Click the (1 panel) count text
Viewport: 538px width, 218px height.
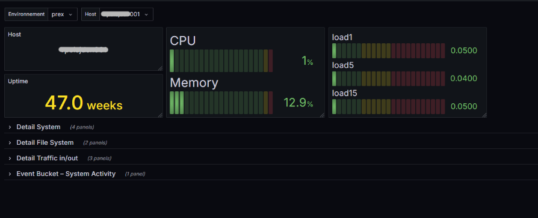click(135, 174)
